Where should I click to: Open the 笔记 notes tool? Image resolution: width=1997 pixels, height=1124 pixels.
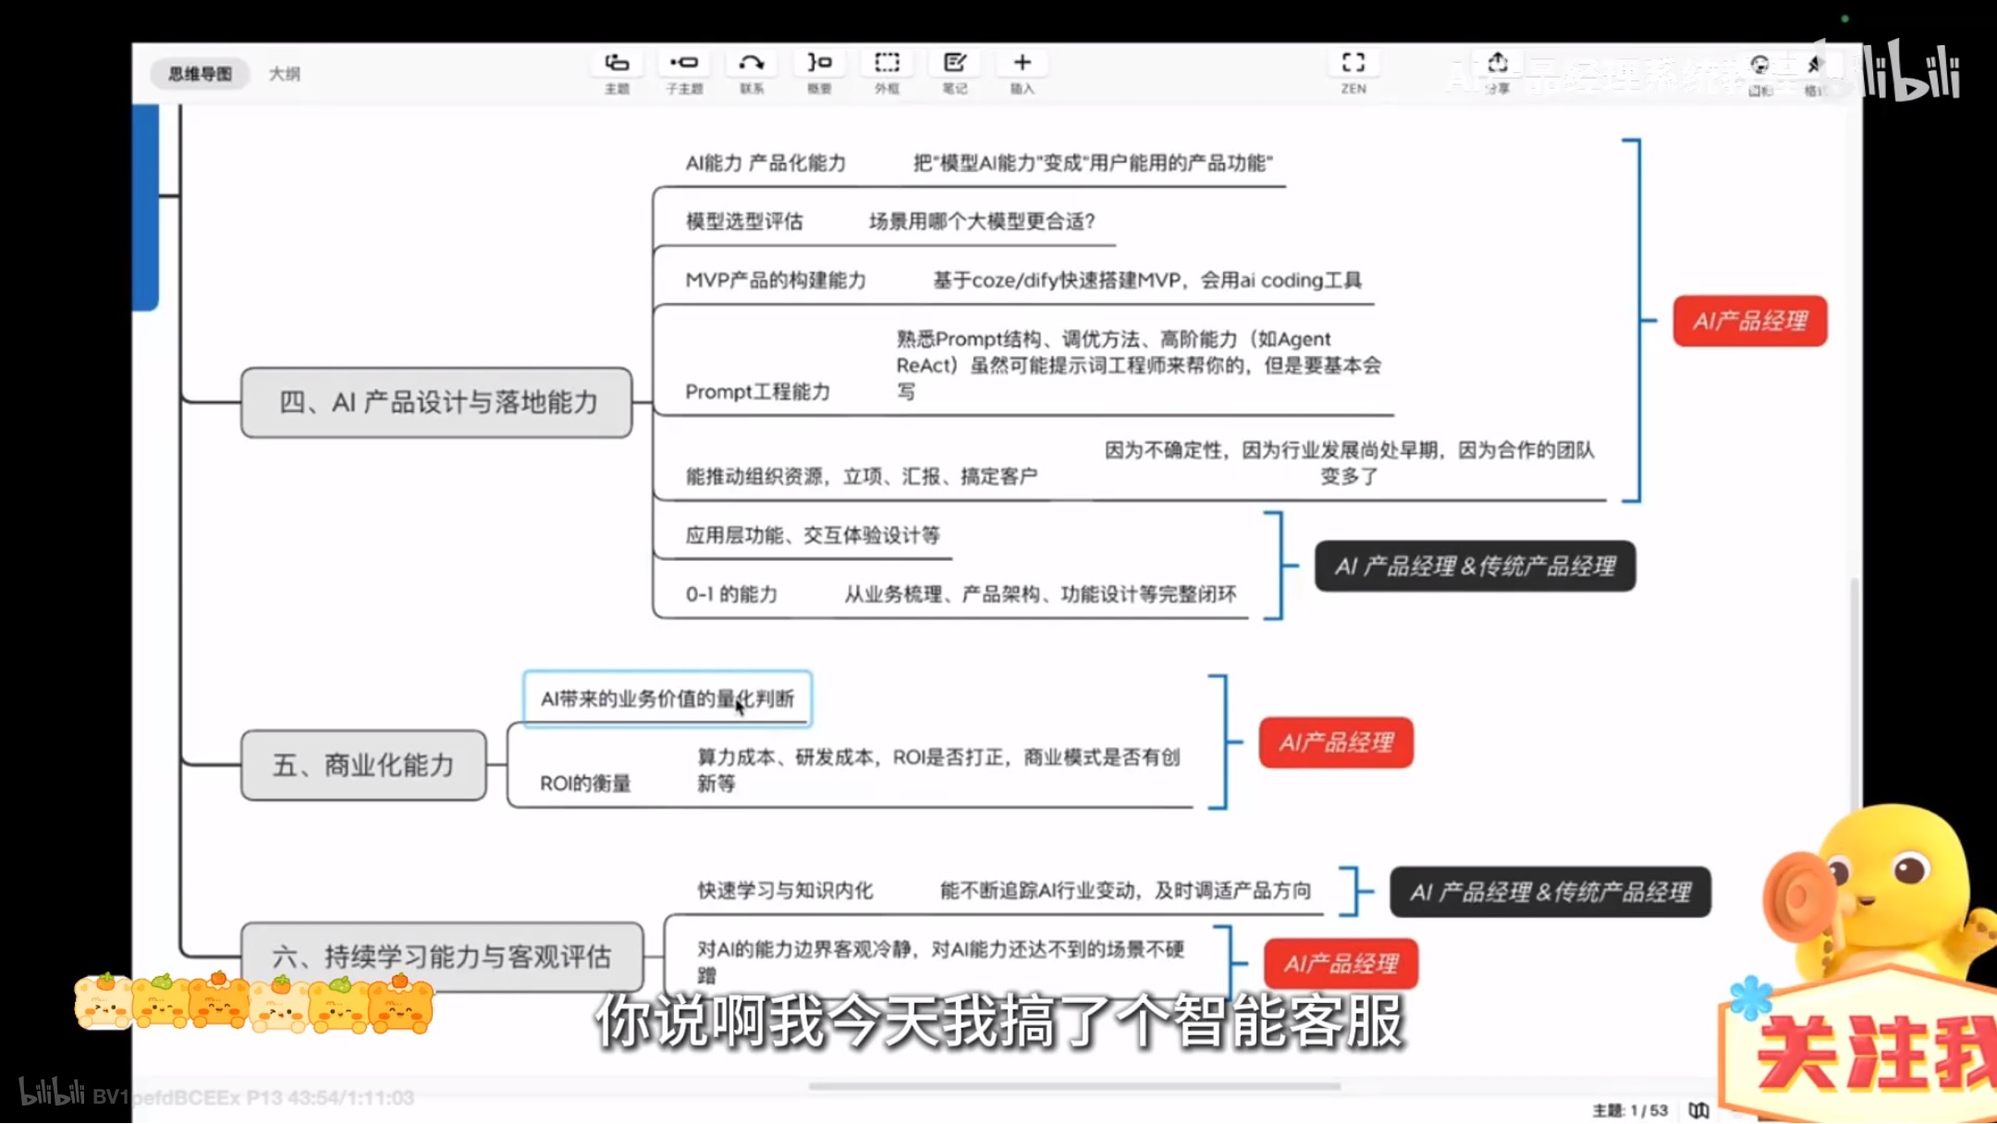click(954, 64)
